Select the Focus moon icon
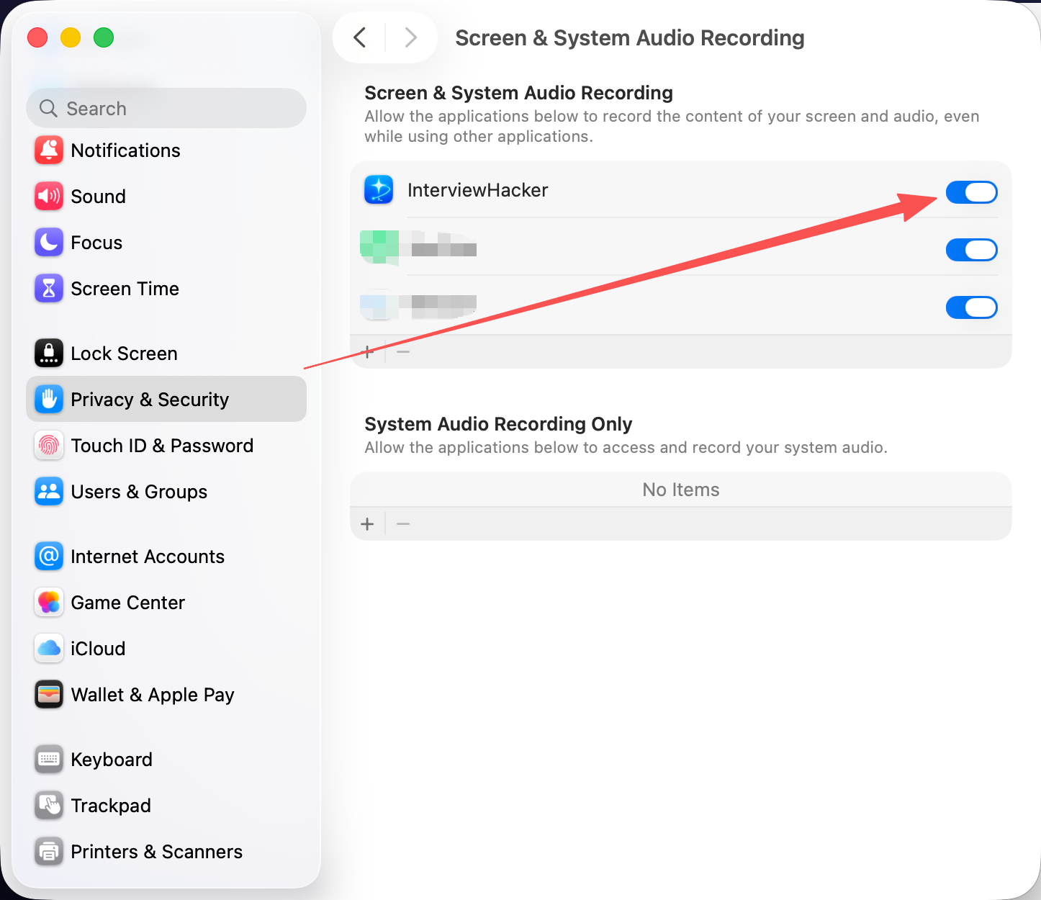 [x=49, y=243]
